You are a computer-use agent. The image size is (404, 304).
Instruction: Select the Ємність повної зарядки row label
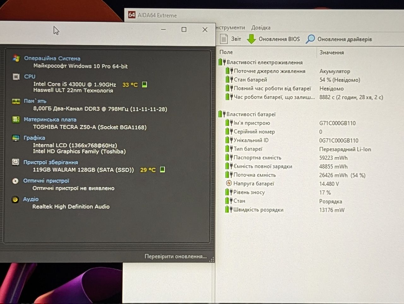point(263,166)
